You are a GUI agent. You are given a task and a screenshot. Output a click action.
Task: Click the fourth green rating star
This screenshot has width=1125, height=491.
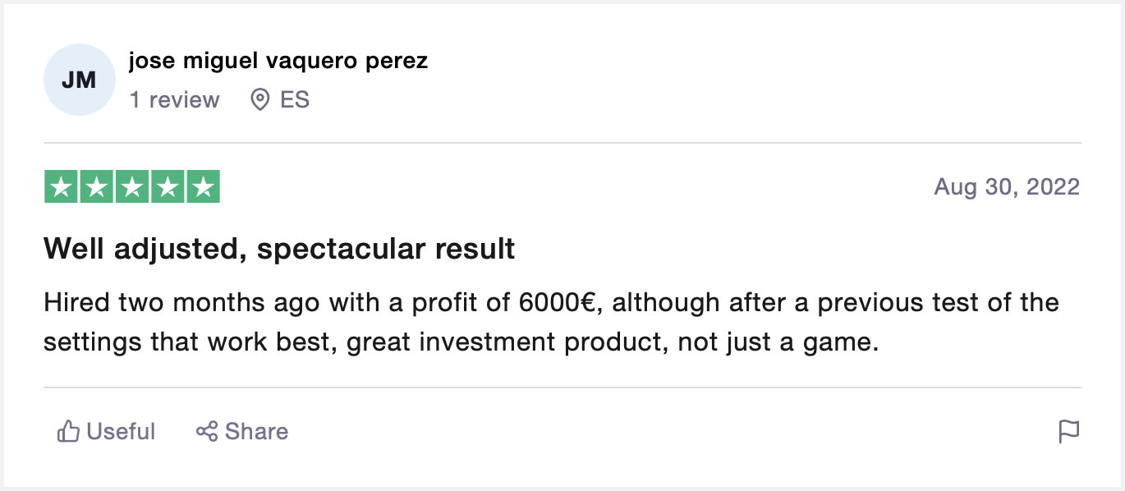click(x=168, y=187)
